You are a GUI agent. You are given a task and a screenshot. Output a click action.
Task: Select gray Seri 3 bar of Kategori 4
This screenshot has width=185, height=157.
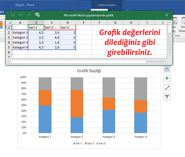141,89
